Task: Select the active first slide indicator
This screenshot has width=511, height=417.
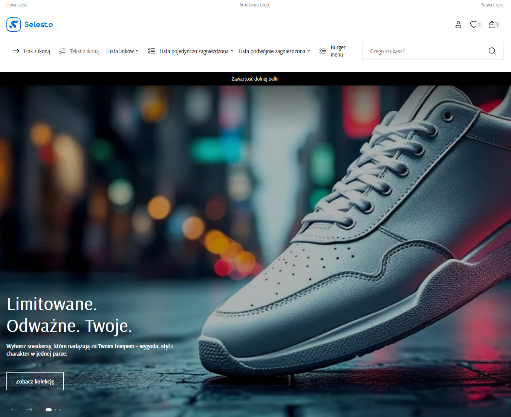Action: [49, 409]
